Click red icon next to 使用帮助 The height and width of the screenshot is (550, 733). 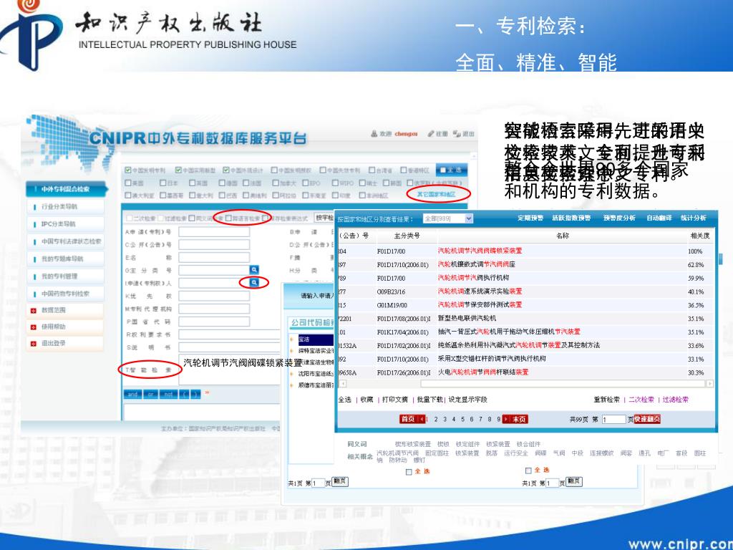tap(33, 327)
